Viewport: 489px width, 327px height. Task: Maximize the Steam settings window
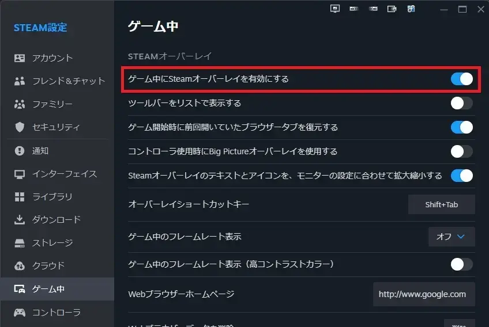(x=462, y=9)
